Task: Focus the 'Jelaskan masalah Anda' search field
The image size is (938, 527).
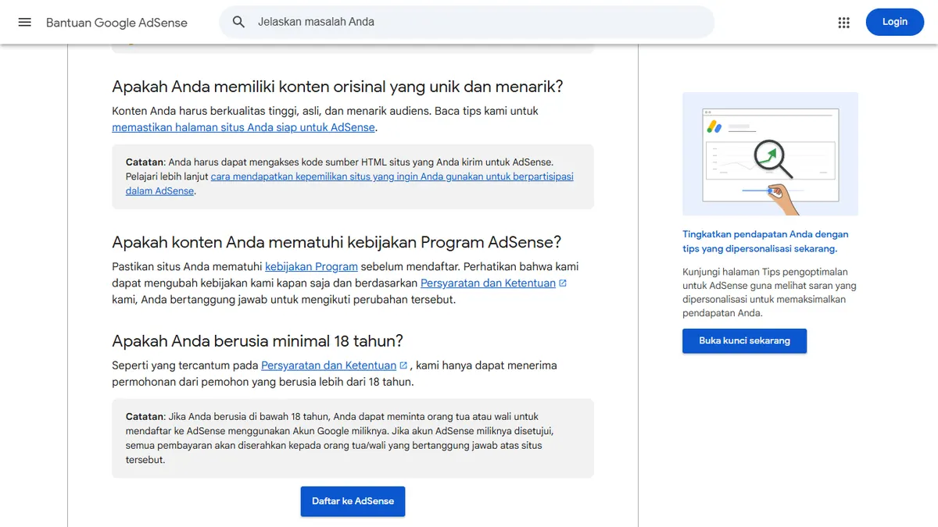Action: pyautogui.click(x=467, y=22)
